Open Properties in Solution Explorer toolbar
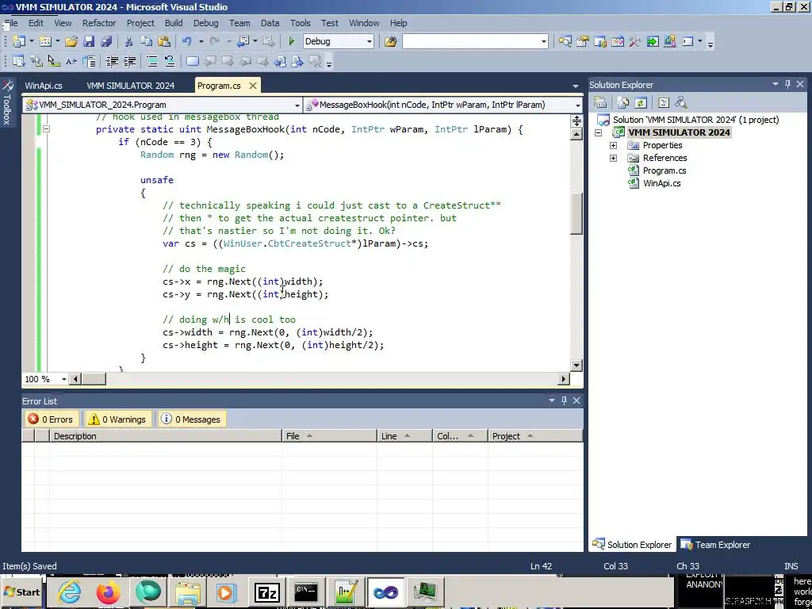 [x=600, y=102]
